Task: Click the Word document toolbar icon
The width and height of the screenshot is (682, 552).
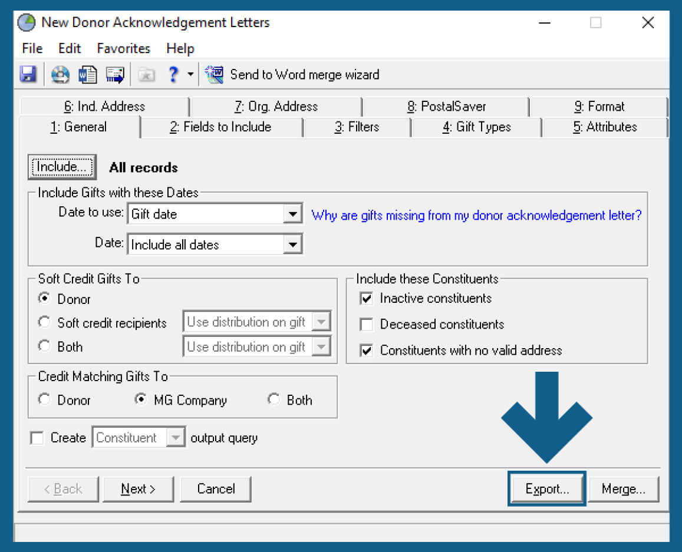Action: [87, 75]
